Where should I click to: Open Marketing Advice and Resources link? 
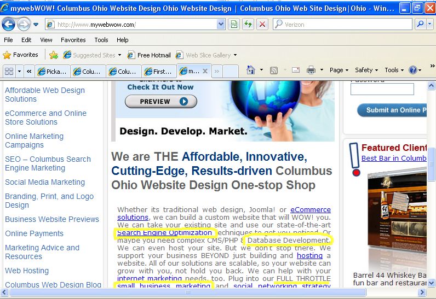42,252
